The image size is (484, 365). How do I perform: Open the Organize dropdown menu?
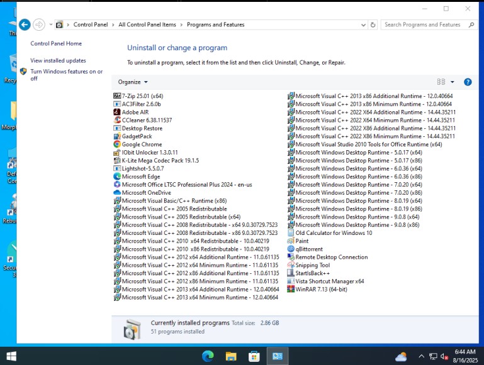click(133, 82)
